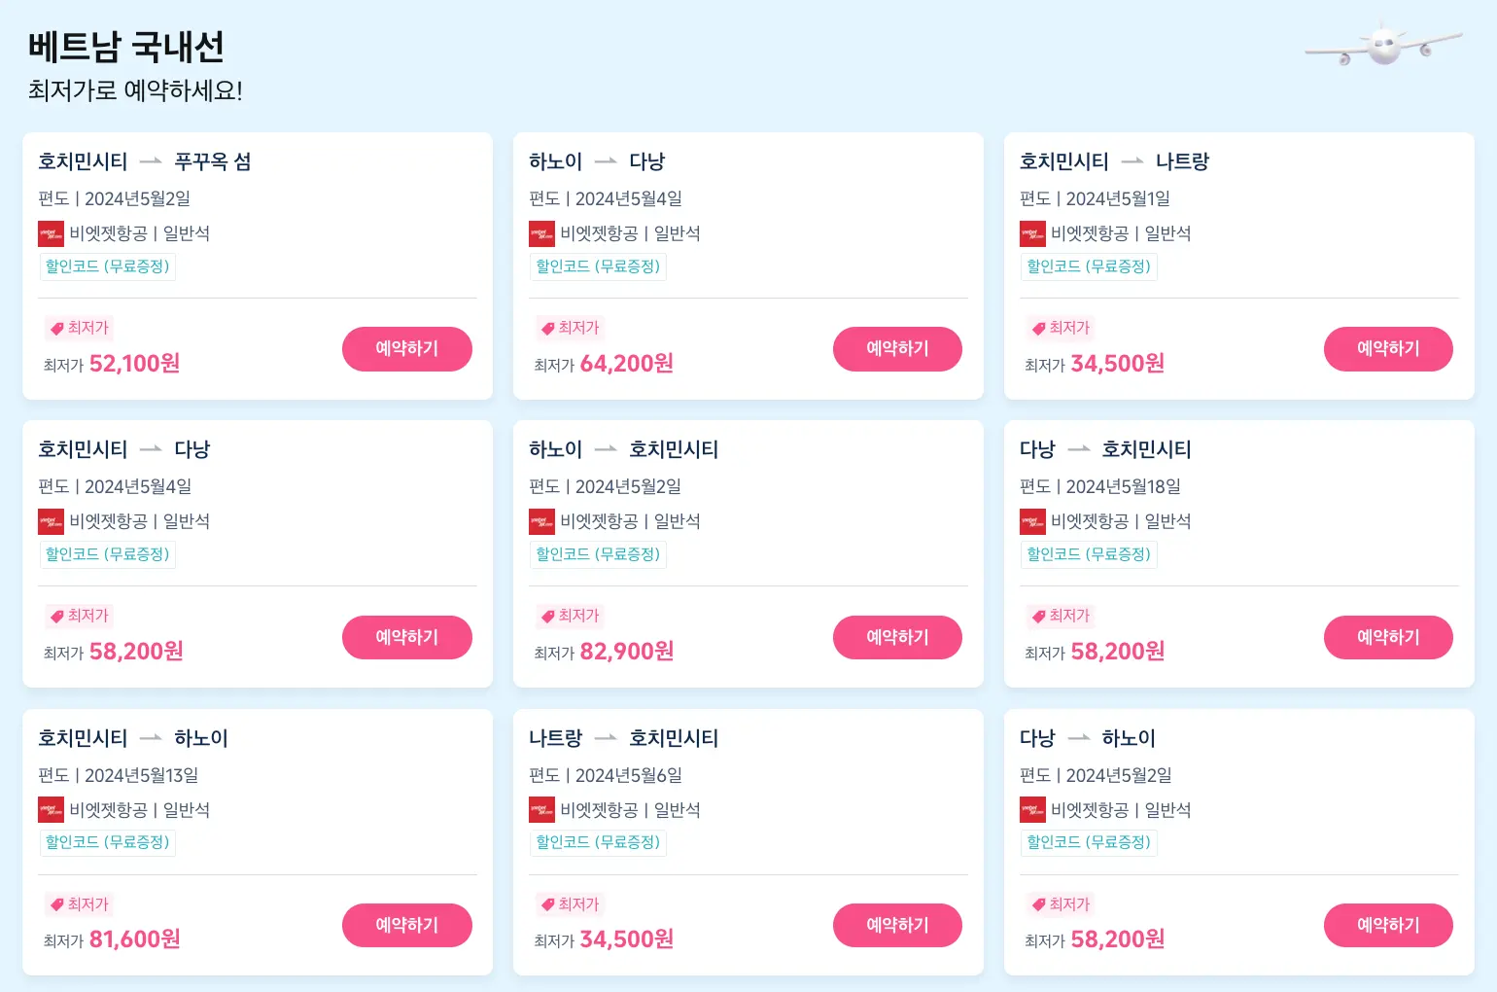
Task: Click the 82,900원 price on 하노이-호치민시티 card
Action: (625, 651)
